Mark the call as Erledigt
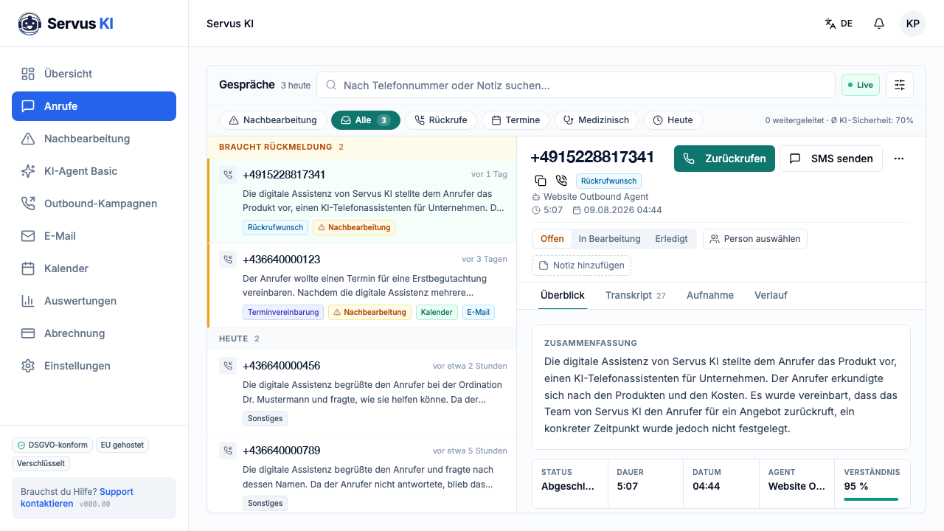 (x=671, y=239)
